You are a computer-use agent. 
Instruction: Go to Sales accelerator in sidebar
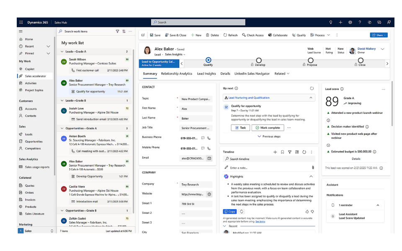tap(35, 76)
